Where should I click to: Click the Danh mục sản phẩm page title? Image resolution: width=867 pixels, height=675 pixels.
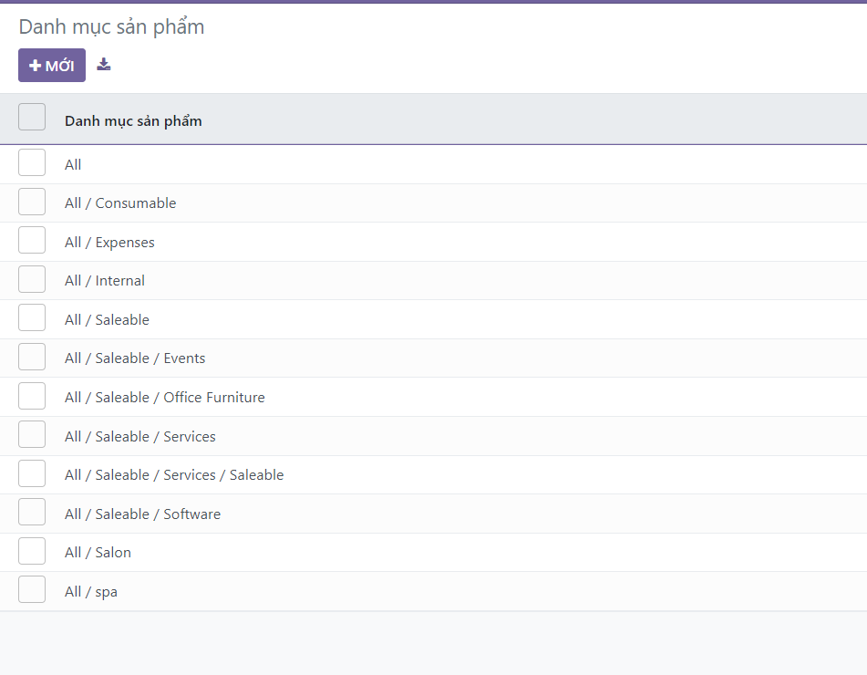tap(111, 27)
